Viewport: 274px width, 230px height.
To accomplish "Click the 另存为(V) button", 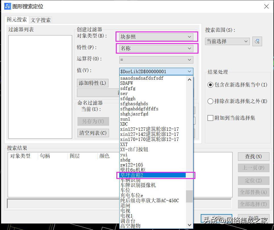I will tap(93, 121).
